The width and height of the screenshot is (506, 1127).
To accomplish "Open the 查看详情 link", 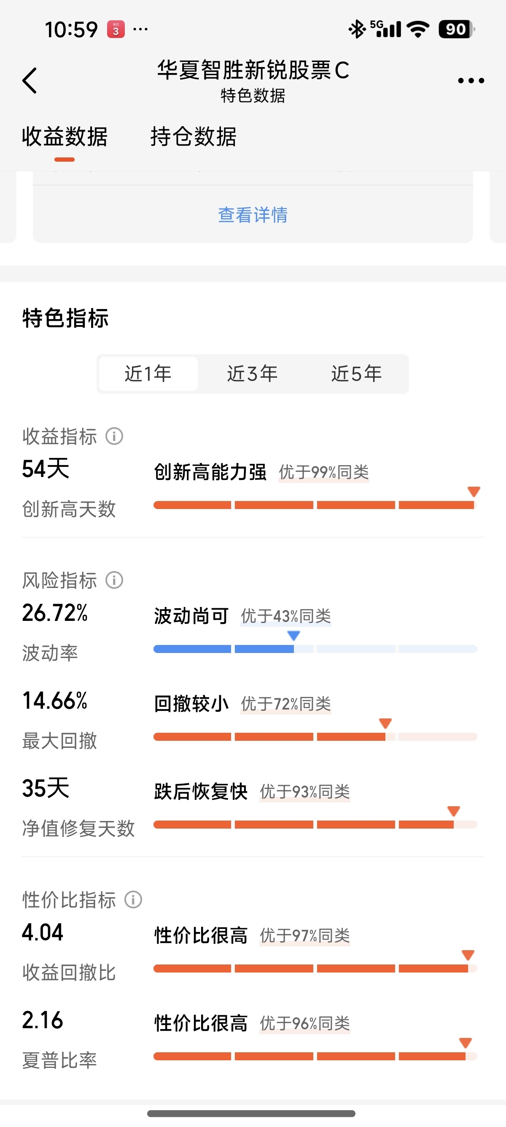I will coord(253,215).
